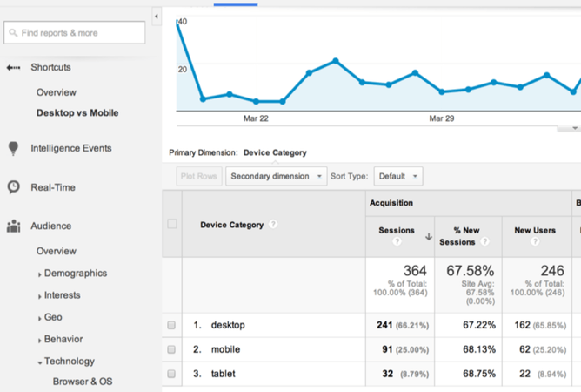Check the mobile row checkbox
The height and width of the screenshot is (392, 581).
171,349
